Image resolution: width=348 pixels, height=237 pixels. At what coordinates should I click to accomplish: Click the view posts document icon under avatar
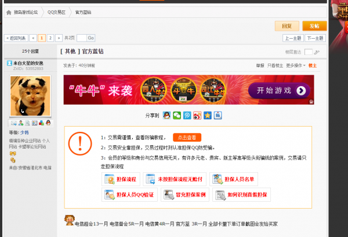click(27, 123)
